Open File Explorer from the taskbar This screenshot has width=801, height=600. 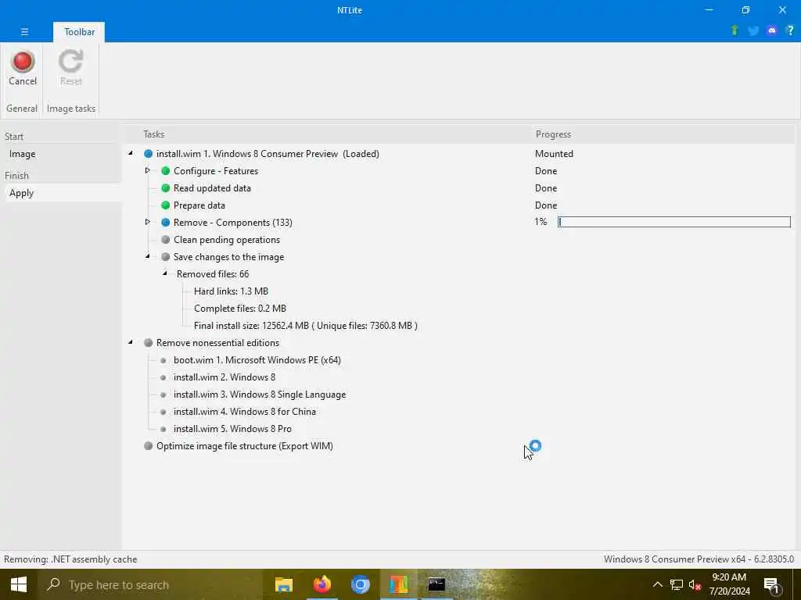[x=284, y=584]
